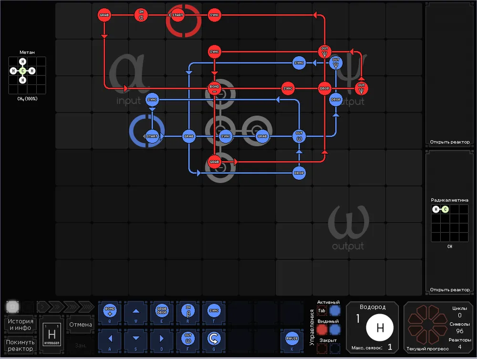
Task: Click the red START node
Action: [177, 15]
